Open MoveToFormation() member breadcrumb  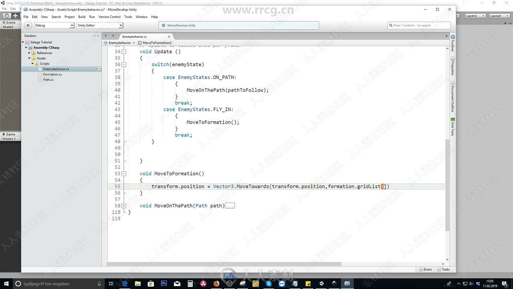[x=155, y=43]
